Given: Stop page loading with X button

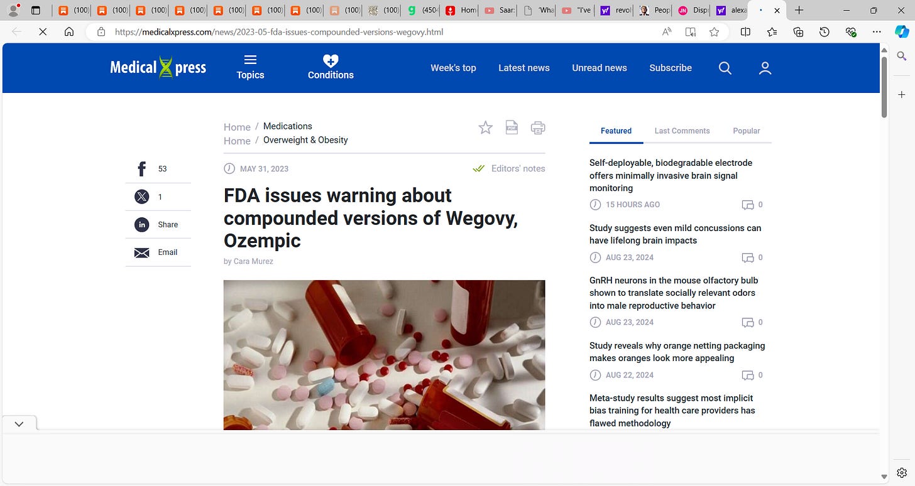Looking at the screenshot, I should (x=43, y=31).
